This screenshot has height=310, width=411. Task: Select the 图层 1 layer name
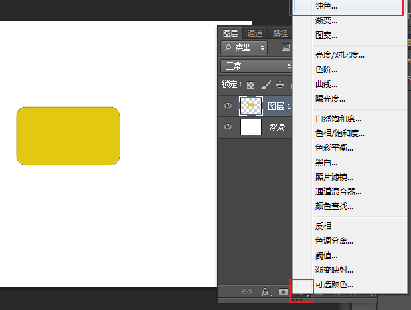tap(279, 106)
